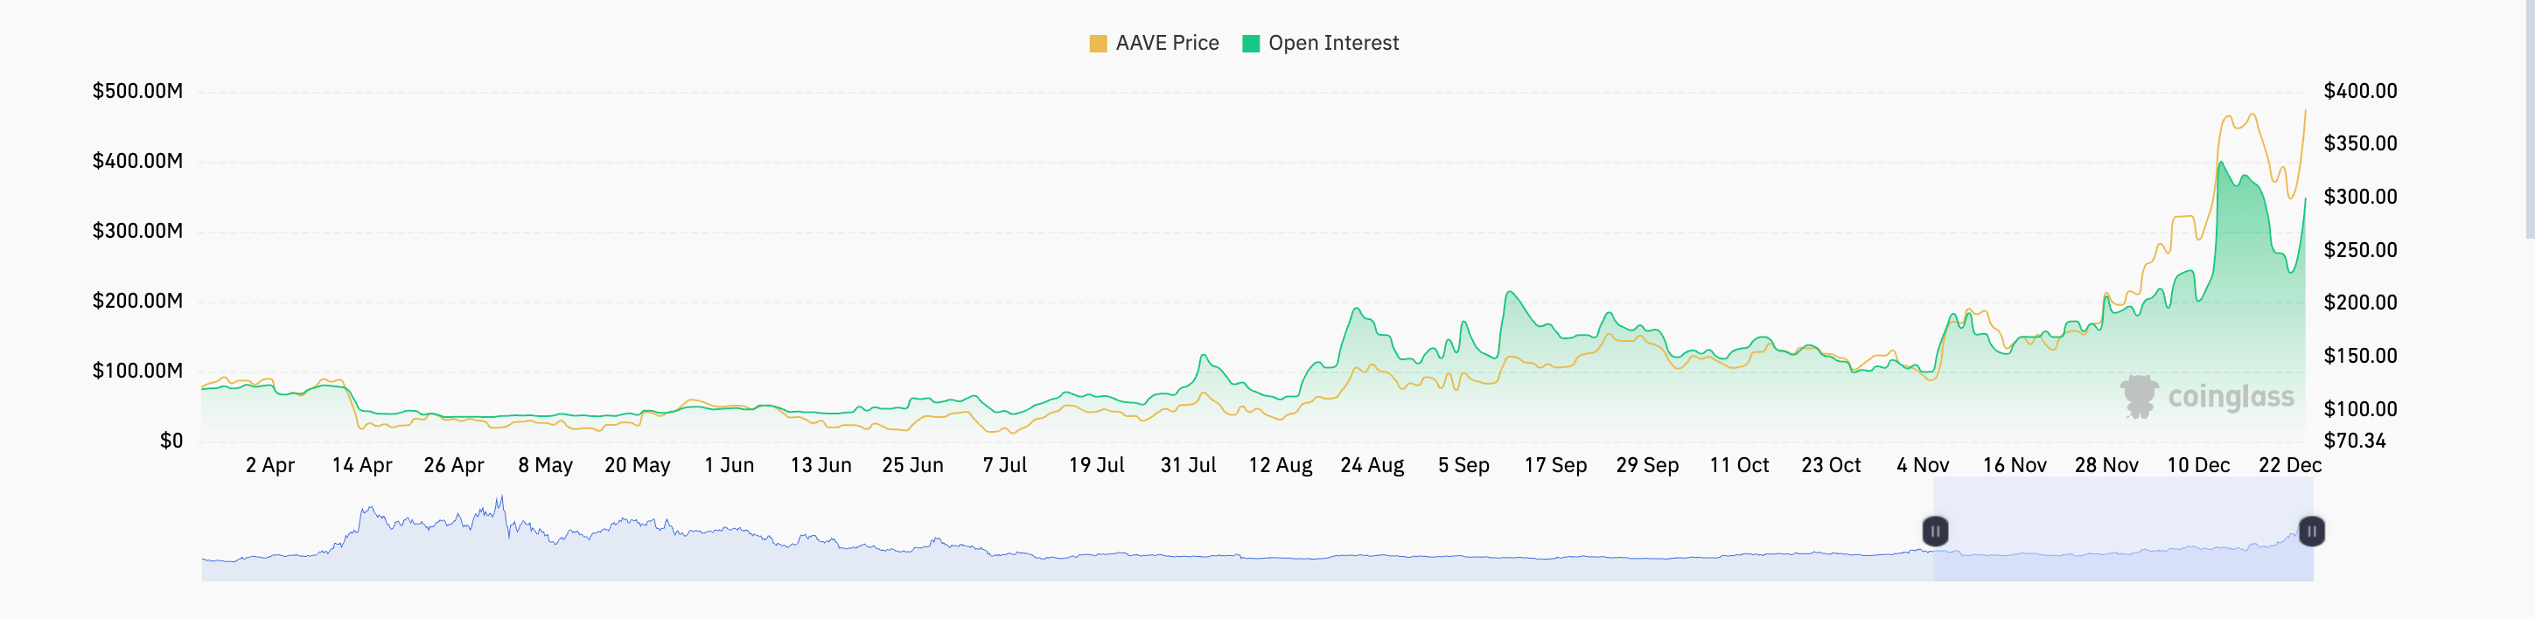Click the coinglass watermark text

(x=2231, y=398)
